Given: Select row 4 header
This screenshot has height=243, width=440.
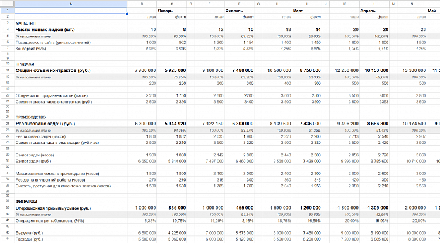Looking at the screenshot, I should tap(7, 29).
